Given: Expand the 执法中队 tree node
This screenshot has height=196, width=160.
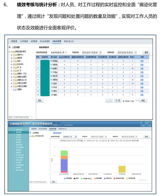Looking at the screenshot, I should (11, 64).
